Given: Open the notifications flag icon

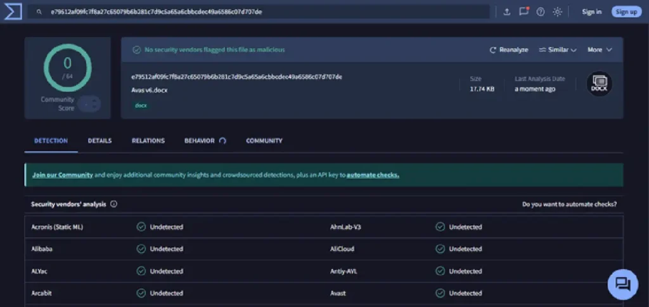Looking at the screenshot, I should point(524,11).
